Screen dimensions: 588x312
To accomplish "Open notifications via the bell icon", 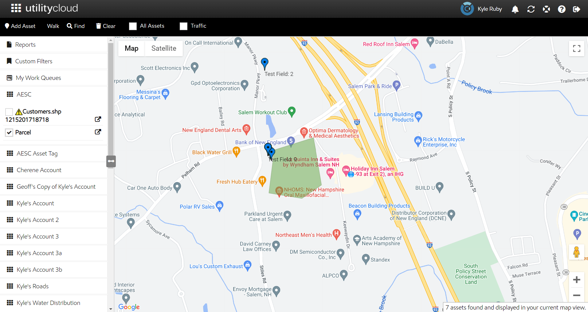I will point(515,9).
